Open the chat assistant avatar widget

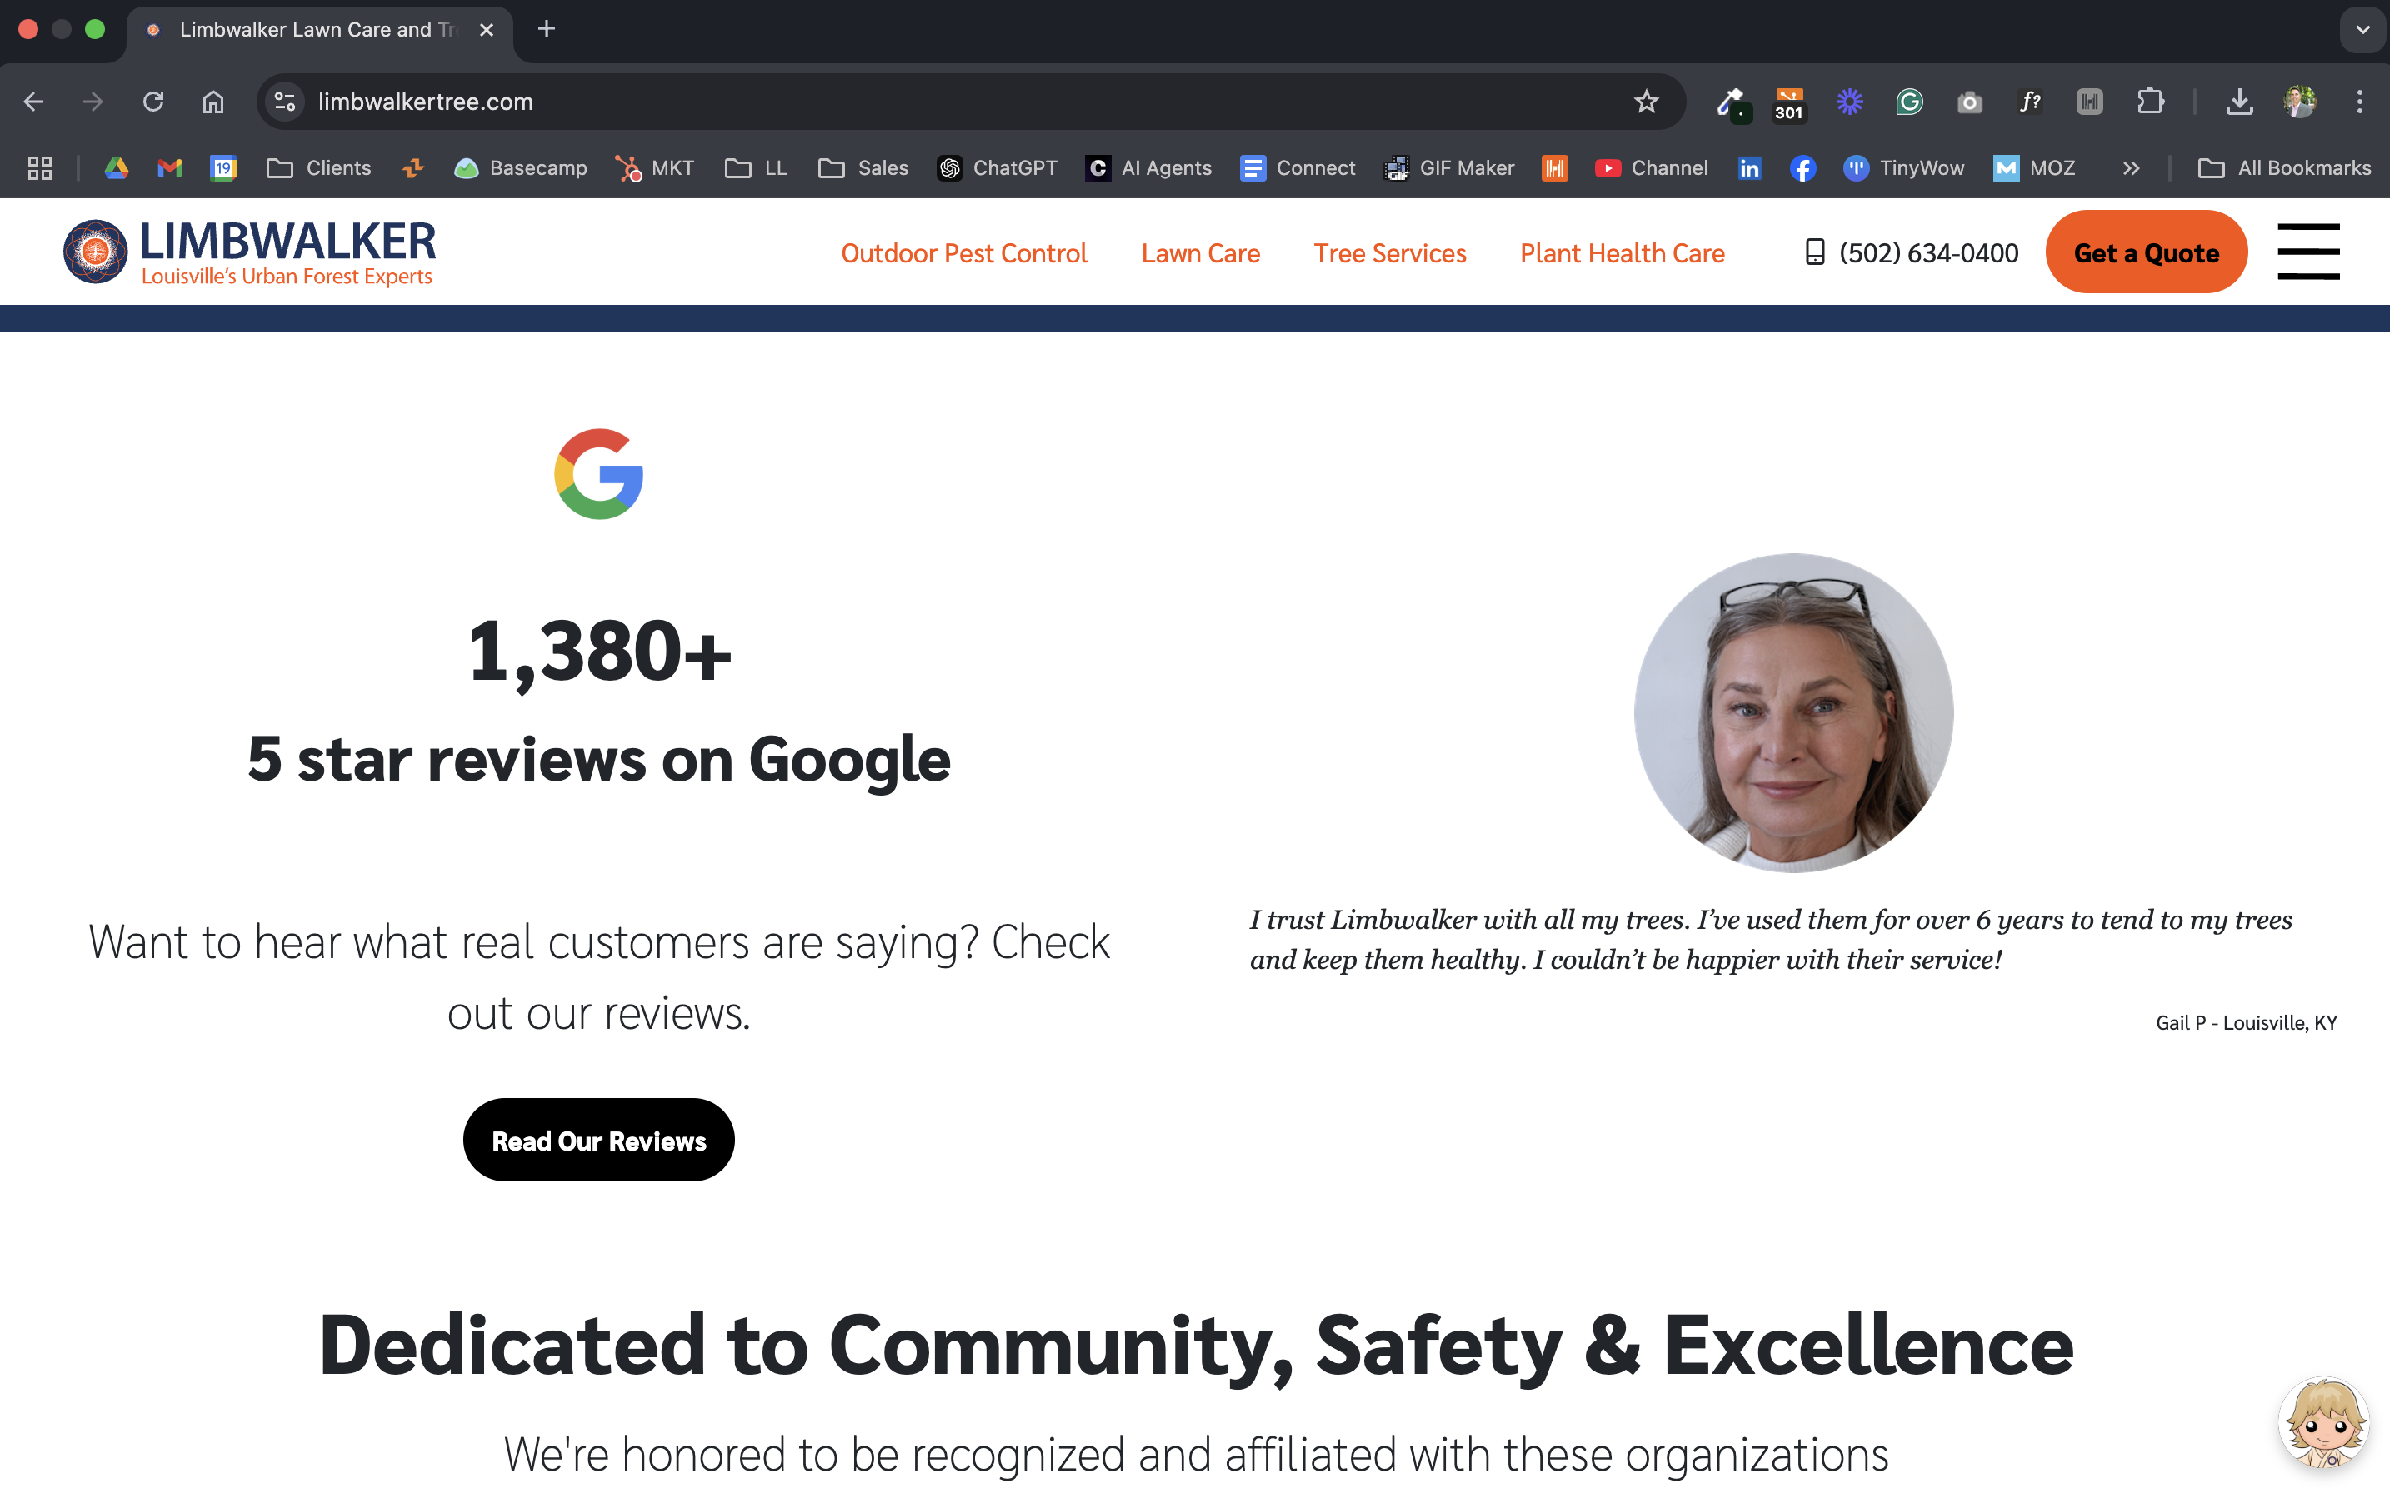(x=2324, y=1422)
